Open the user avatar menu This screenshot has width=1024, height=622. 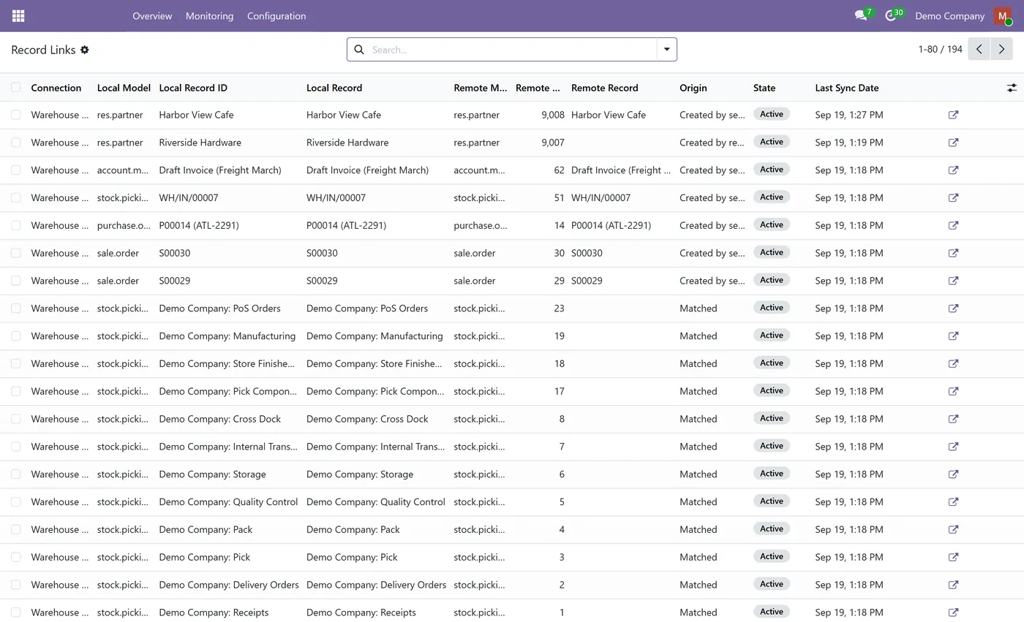[1003, 15]
